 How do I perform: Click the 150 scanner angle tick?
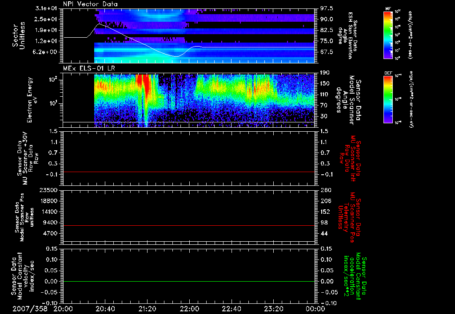[x=325, y=84]
